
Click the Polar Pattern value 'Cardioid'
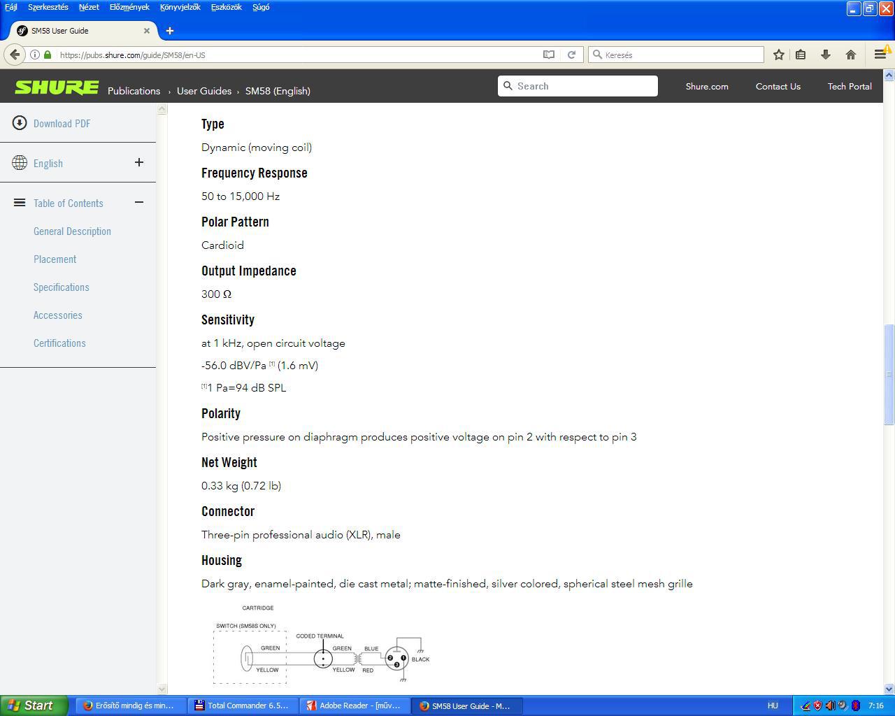click(222, 245)
